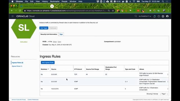Viewport: 180px width, 101px height.
Task: Select the Oracle Cloud Infrastructure browser tab
Action: 33,6
